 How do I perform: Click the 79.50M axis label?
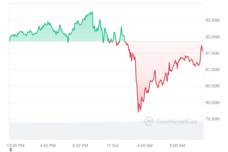[212, 119]
